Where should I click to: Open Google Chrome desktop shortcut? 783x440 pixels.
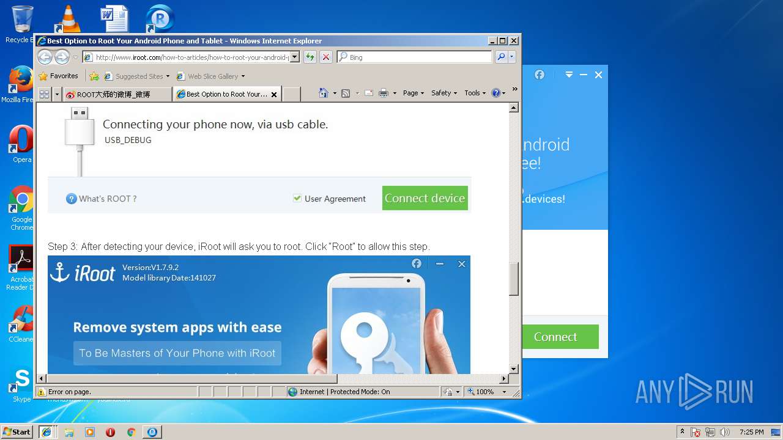pos(21,208)
